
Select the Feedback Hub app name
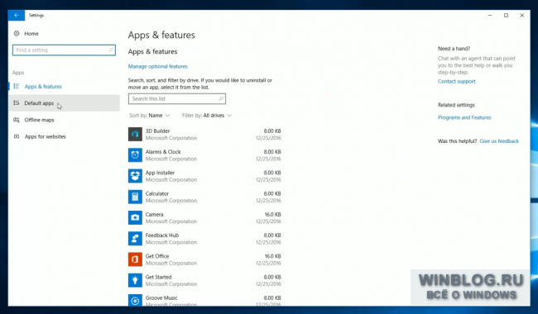coord(162,235)
